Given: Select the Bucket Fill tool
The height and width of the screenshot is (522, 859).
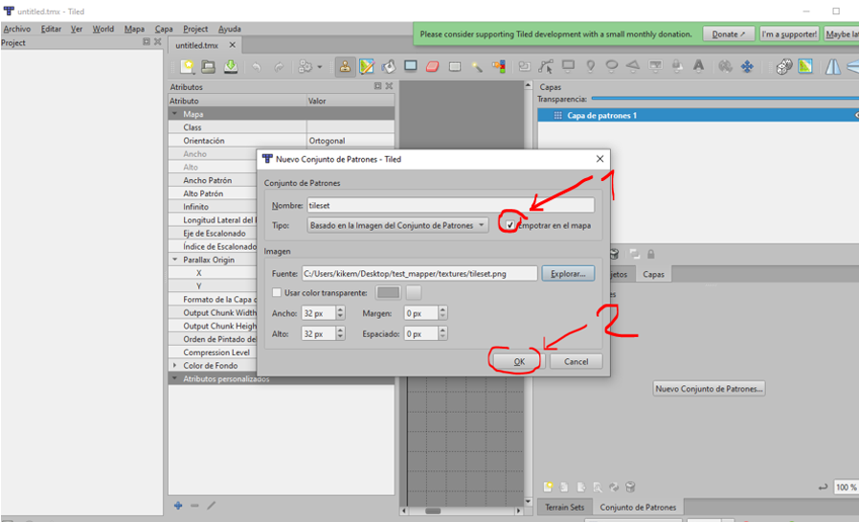Looking at the screenshot, I should click(x=389, y=66).
